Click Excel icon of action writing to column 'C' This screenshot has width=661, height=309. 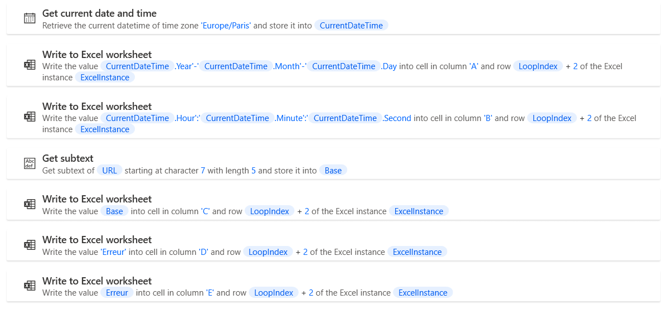point(30,204)
